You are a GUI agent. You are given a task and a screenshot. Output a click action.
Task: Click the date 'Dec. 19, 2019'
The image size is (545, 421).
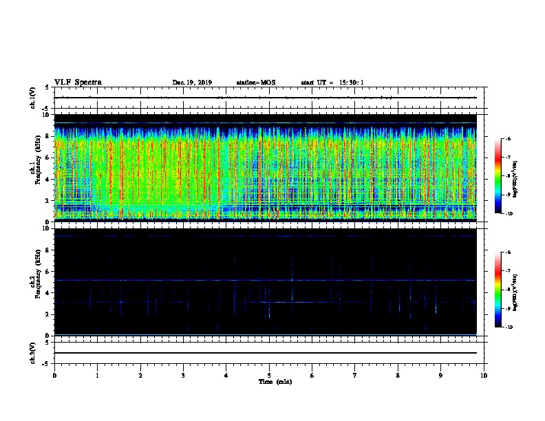click(x=192, y=83)
